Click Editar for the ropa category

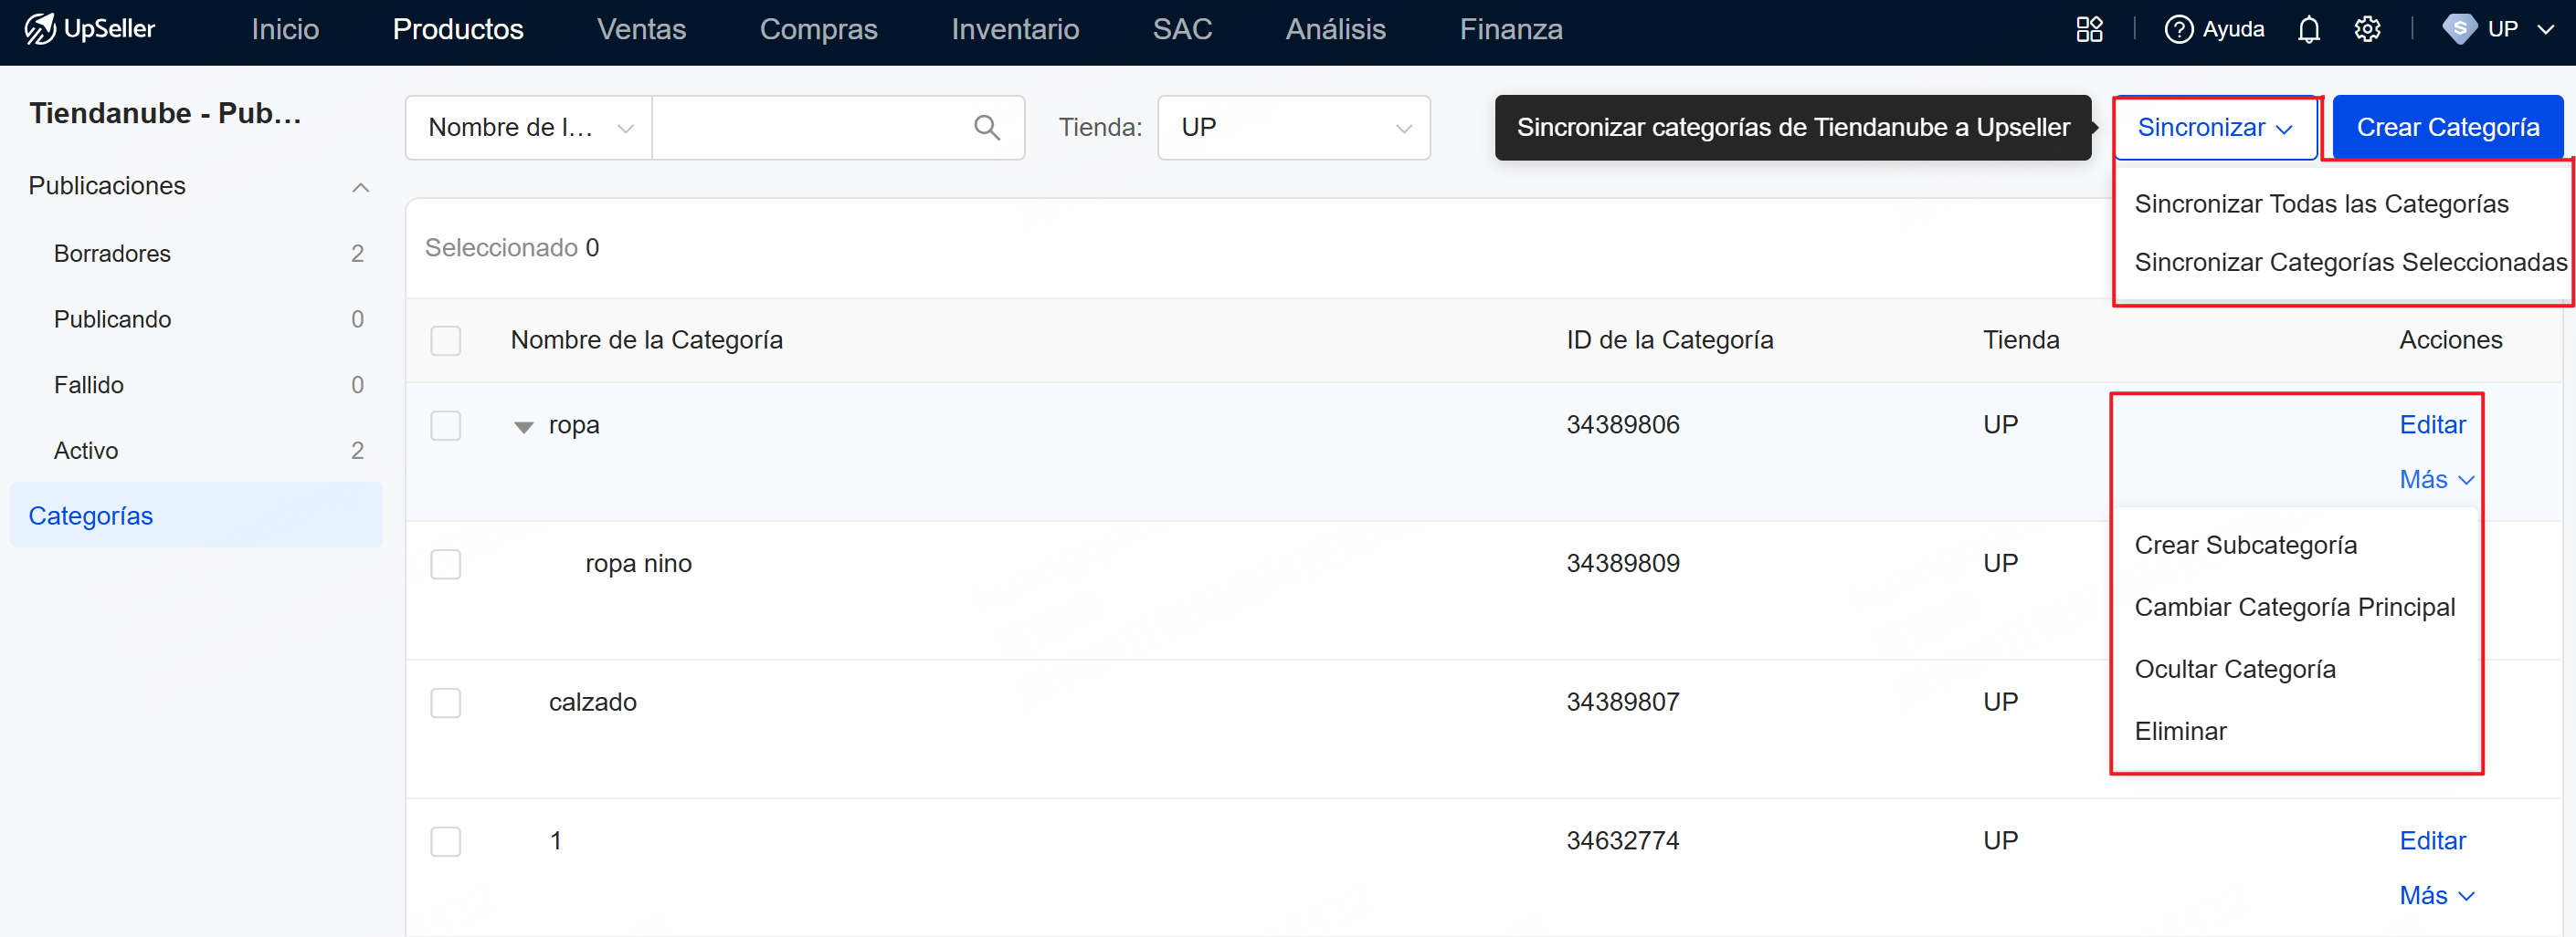[x=2431, y=425]
